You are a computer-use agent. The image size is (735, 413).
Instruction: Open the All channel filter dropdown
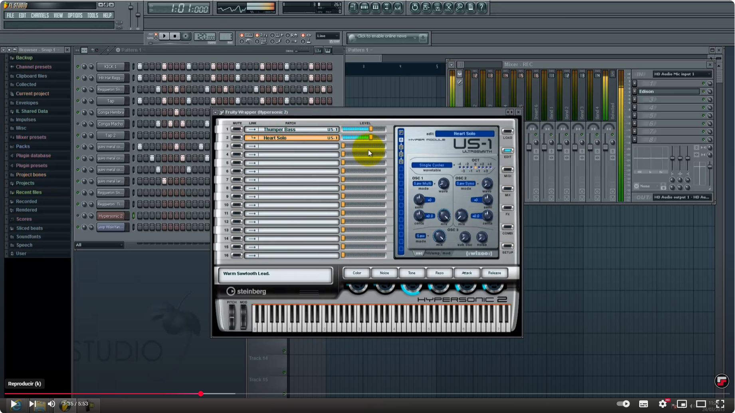tap(99, 245)
